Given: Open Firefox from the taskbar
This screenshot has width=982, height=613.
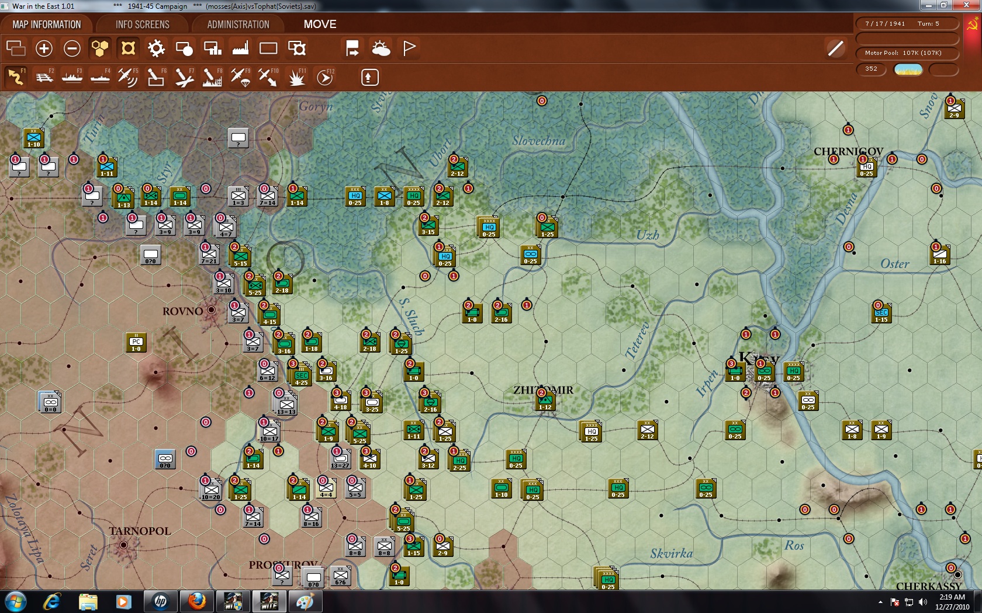Looking at the screenshot, I should pos(196,601).
